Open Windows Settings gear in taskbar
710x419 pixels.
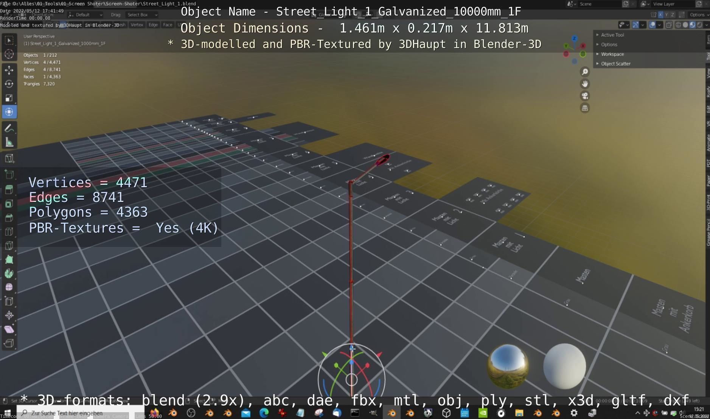[574, 413]
